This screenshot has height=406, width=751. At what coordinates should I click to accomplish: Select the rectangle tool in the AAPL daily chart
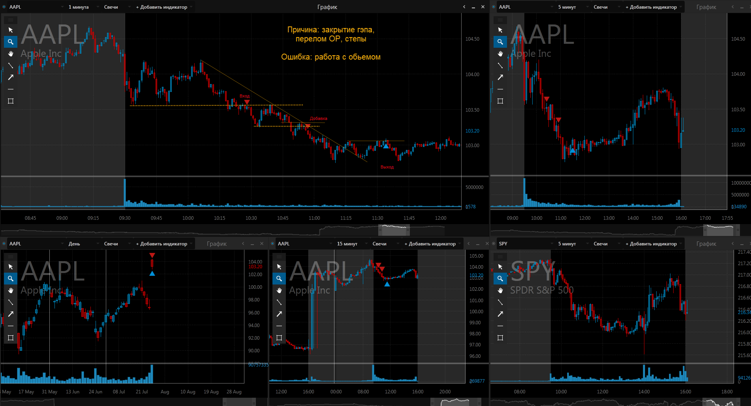pos(11,338)
